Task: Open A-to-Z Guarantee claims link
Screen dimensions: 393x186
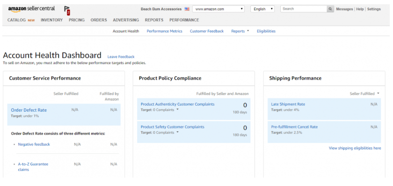Action: [33, 167]
